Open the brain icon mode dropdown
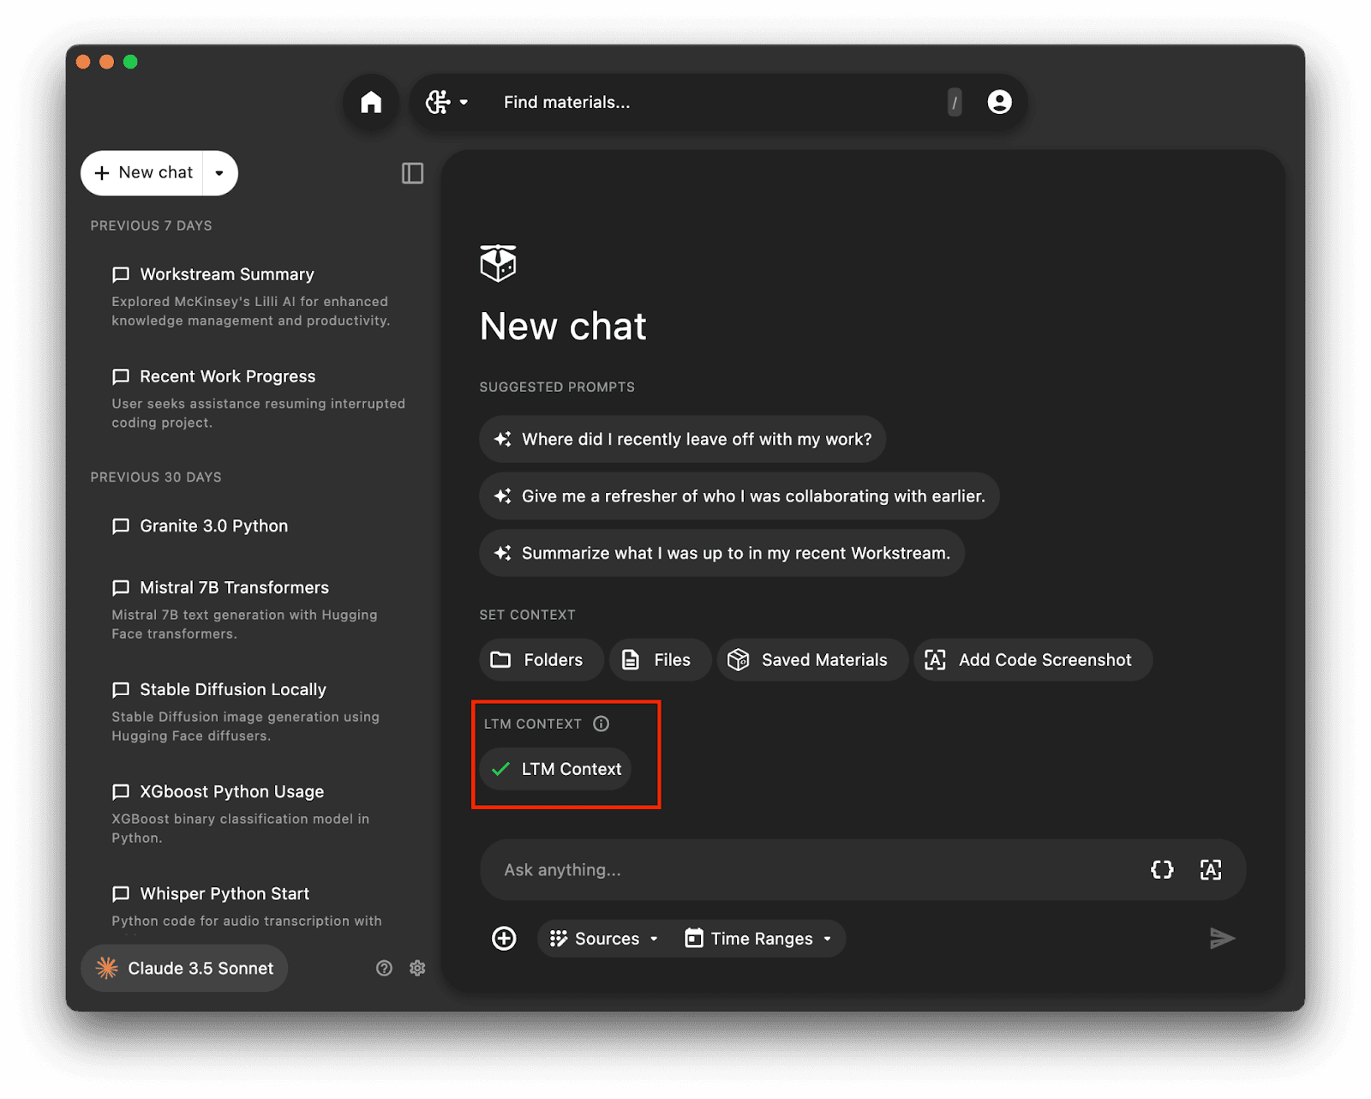Viewport: 1371px width, 1099px height. 447,102
